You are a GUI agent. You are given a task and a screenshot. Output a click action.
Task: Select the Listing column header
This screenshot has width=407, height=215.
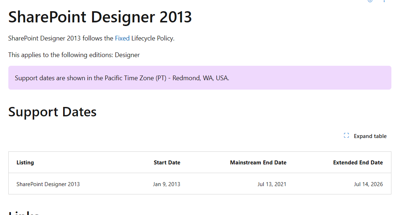click(25, 163)
